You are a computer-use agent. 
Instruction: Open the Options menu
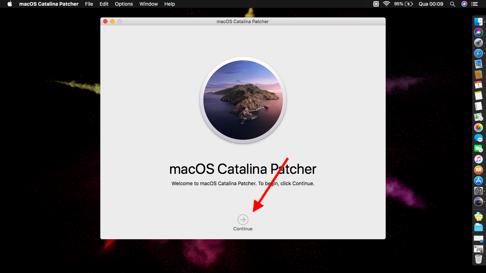click(124, 4)
